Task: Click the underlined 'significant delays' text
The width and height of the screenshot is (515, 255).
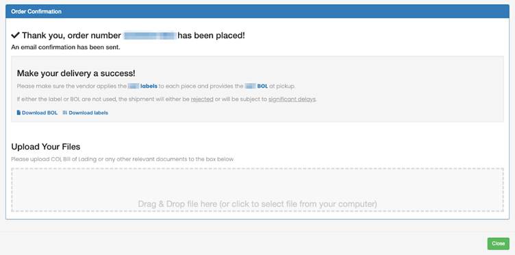Action: point(292,99)
